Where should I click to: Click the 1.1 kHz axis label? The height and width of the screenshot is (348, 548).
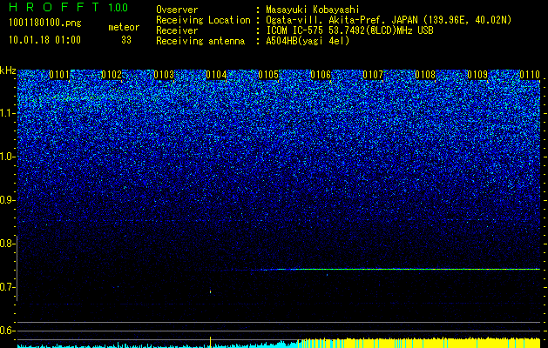coord(7,113)
